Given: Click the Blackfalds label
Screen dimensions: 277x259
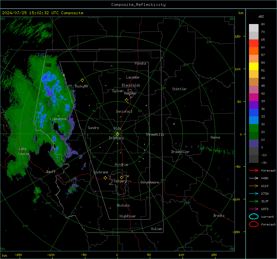Looking at the screenshot, I should coord(131,85).
